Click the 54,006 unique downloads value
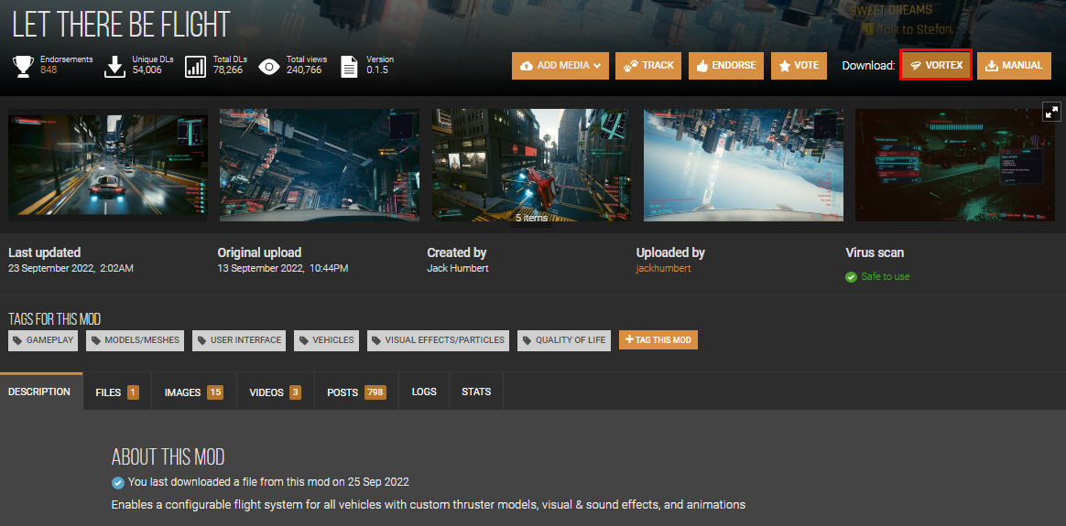1066x526 pixels. (x=147, y=70)
